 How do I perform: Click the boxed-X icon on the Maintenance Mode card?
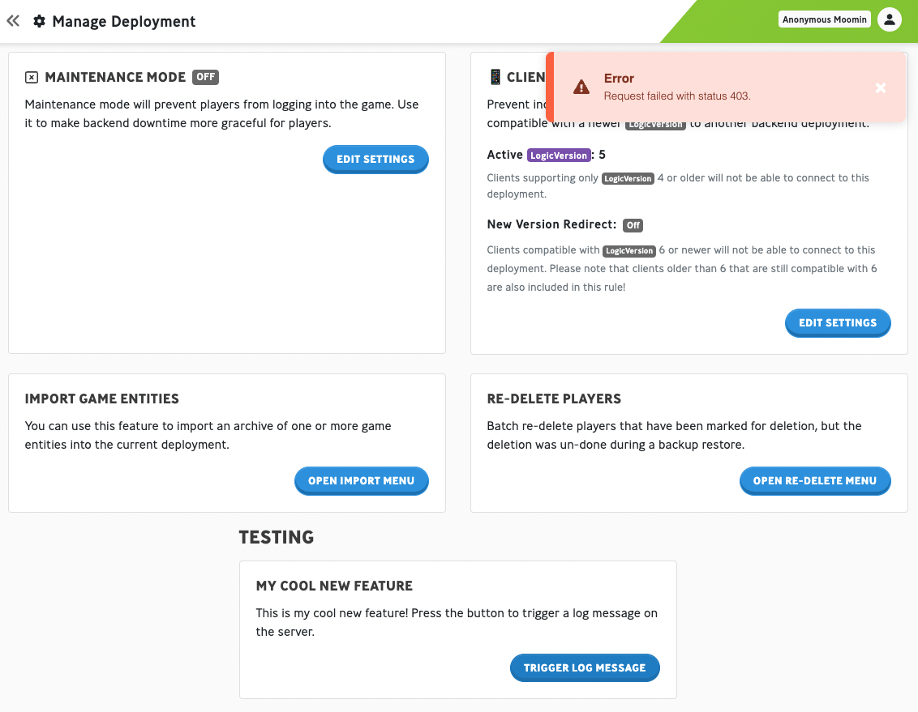[31, 77]
